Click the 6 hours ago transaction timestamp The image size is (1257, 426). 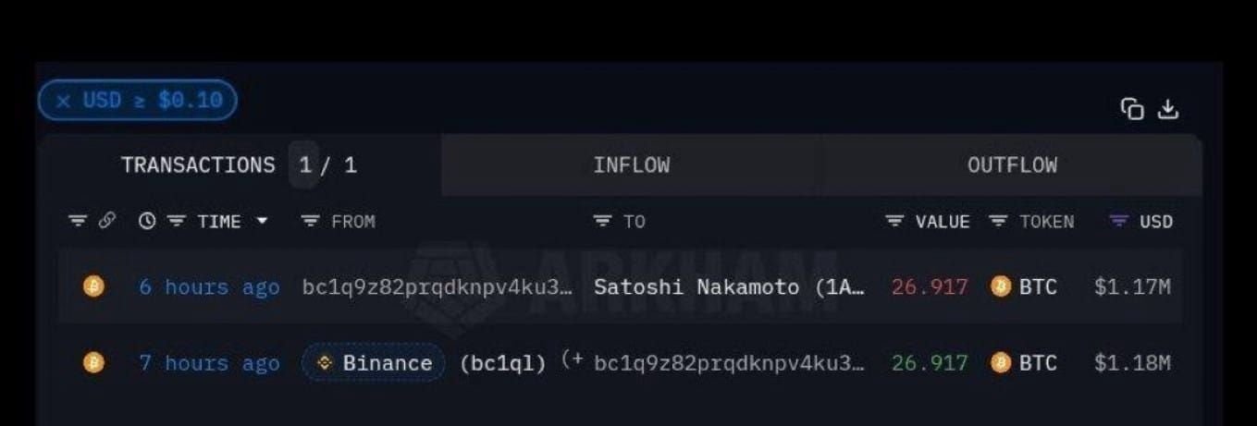coord(209,286)
